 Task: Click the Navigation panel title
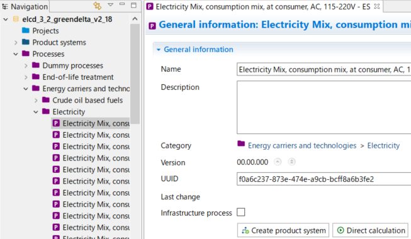click(x=29, y=6)
